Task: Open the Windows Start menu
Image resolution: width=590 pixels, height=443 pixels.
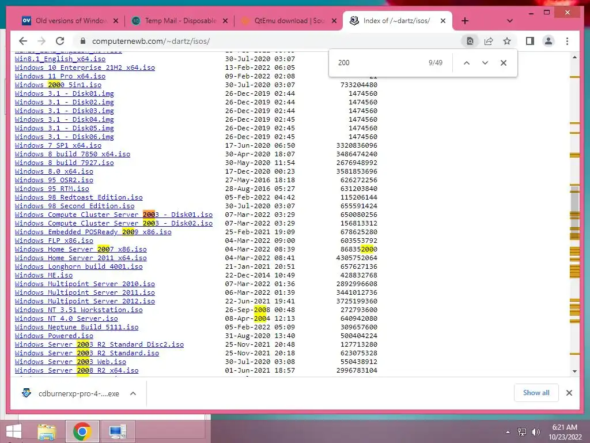Action: click(x=13, y=431)
